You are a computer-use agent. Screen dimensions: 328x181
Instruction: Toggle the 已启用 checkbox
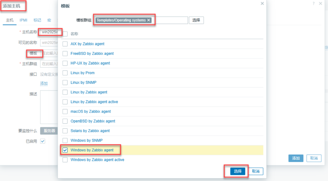[43, 141]
